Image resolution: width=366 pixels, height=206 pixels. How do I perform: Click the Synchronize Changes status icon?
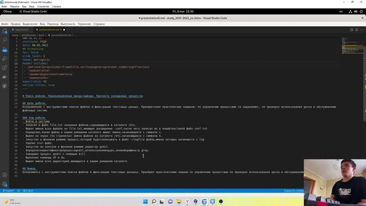pyautogui.click(x=19, y=191)
